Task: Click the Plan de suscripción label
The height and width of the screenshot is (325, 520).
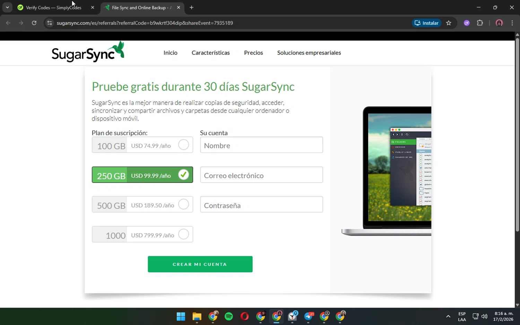Action: pos(120,133)
